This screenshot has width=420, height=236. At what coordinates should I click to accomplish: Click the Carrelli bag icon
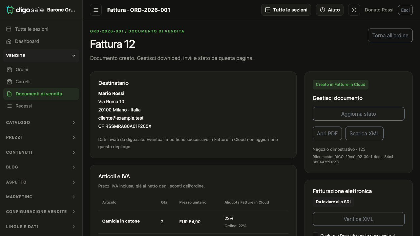[x=9, y=82]
